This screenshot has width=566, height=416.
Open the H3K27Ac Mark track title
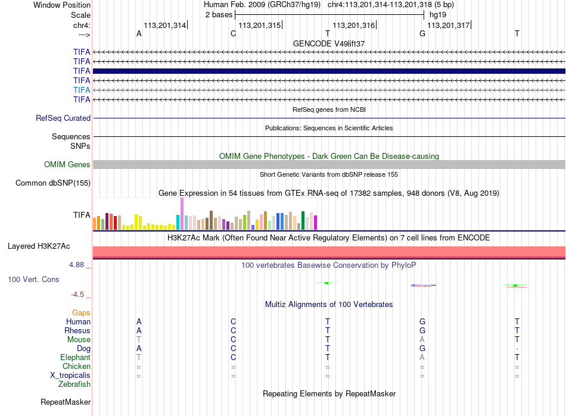329,238
